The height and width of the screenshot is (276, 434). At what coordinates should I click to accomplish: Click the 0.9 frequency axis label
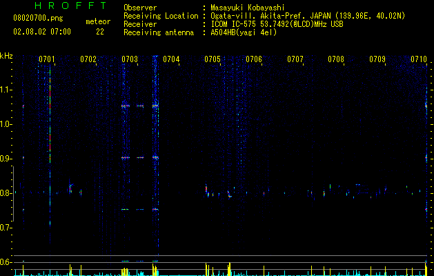click(6, 159)
